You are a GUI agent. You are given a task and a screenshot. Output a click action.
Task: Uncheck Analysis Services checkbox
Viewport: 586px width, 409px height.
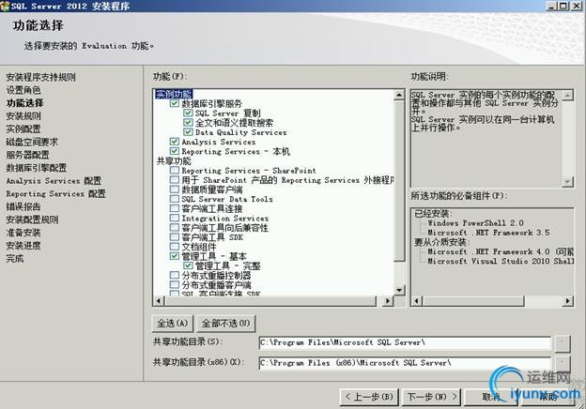174,142
